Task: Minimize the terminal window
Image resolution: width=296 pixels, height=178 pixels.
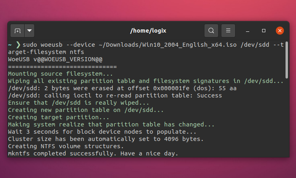Action: coord(248,31)
